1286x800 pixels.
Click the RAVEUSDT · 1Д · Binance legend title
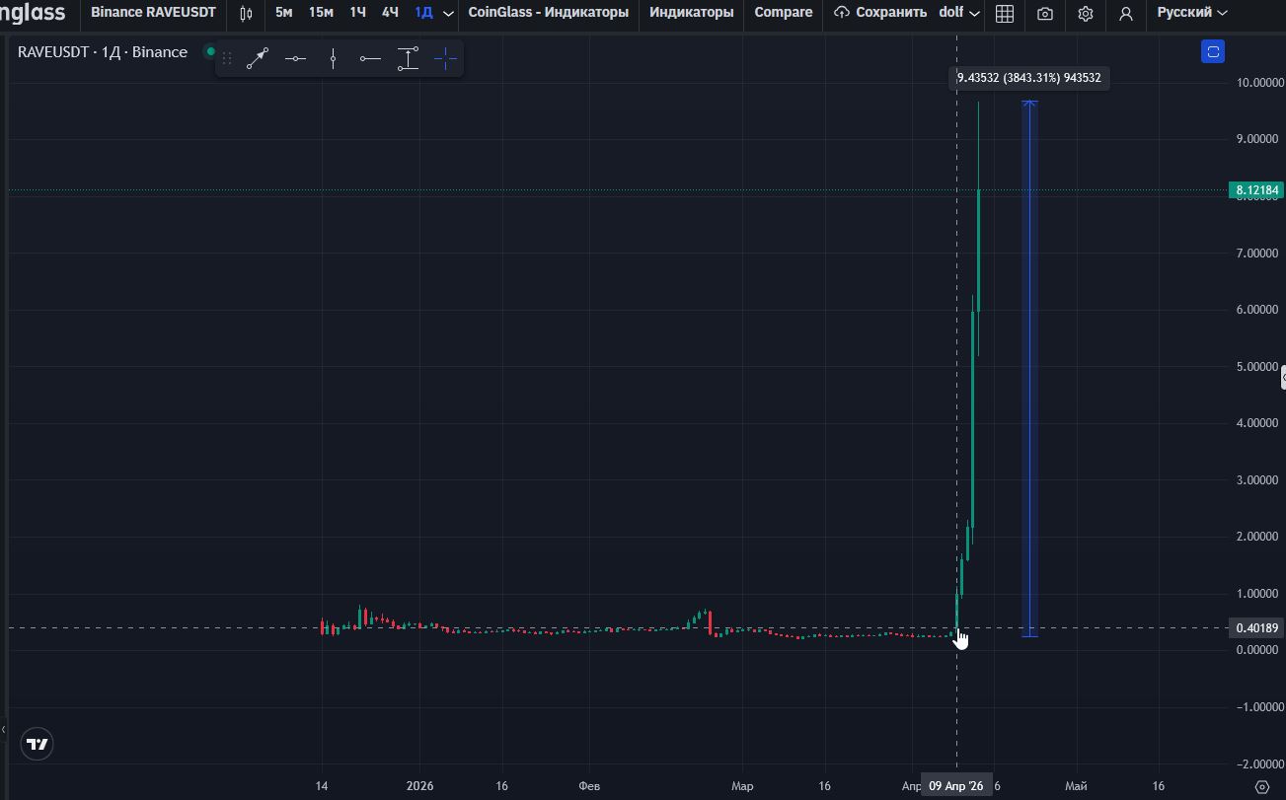[x=103, y=52]
